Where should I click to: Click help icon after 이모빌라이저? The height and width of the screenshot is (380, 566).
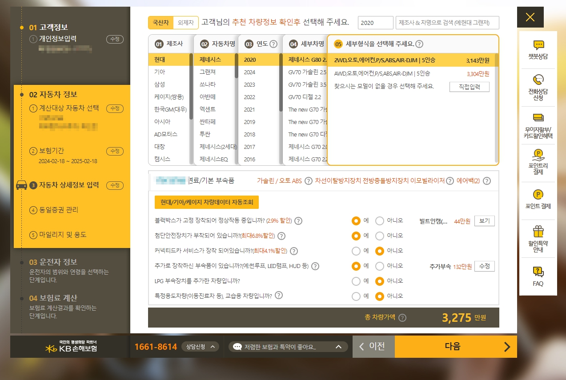click(x=450, y=181)
